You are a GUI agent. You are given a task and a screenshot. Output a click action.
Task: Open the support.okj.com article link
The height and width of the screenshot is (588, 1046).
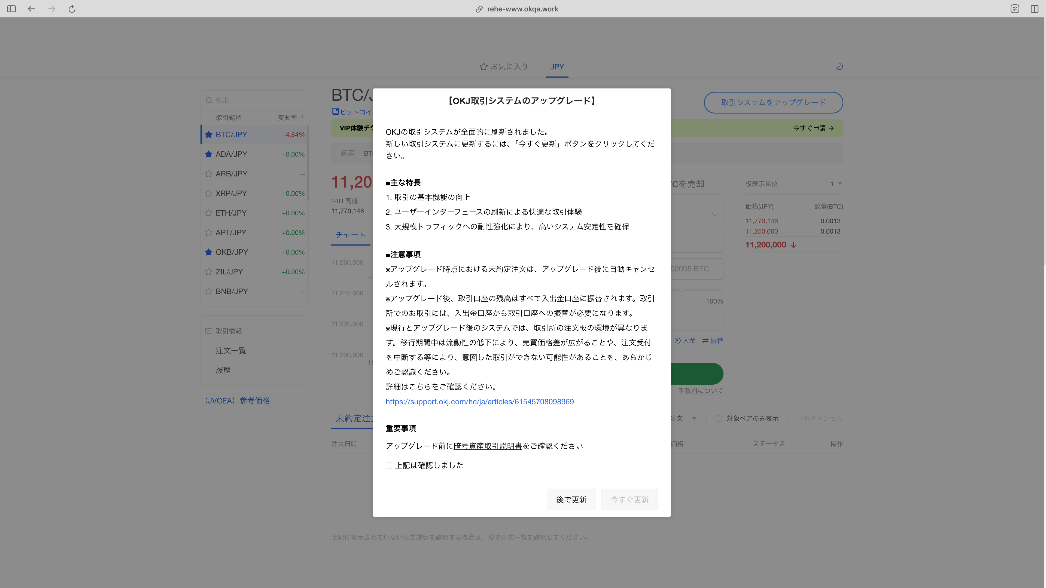click(x=479, y=401)
